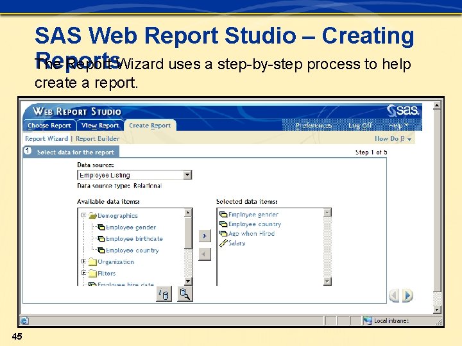Open Preferences in the header bar
462x346 pixels.
pyautogui.click(x=314, y=126)
